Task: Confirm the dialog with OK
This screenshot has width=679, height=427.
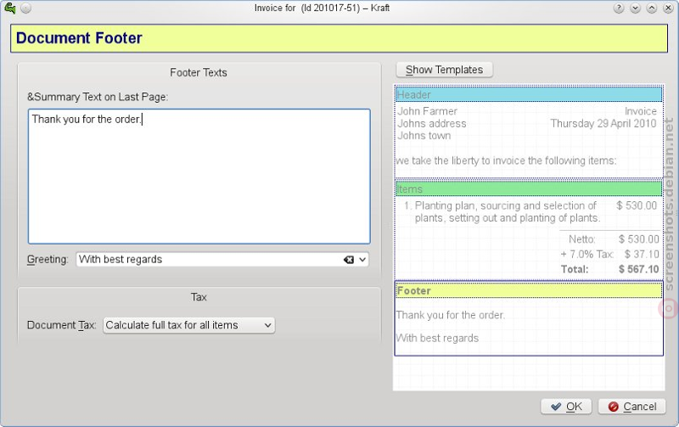Action: 566,407
